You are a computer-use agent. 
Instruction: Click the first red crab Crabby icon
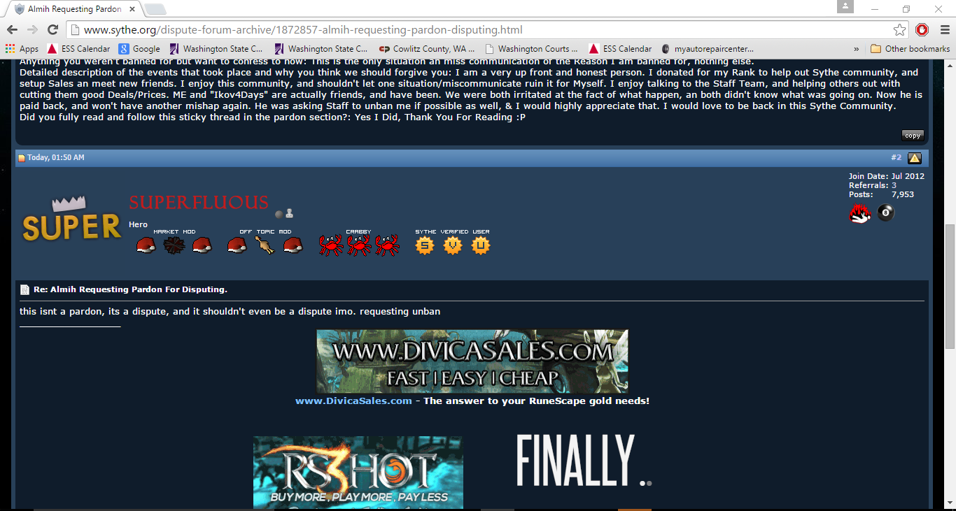click(x=330, y=245)
